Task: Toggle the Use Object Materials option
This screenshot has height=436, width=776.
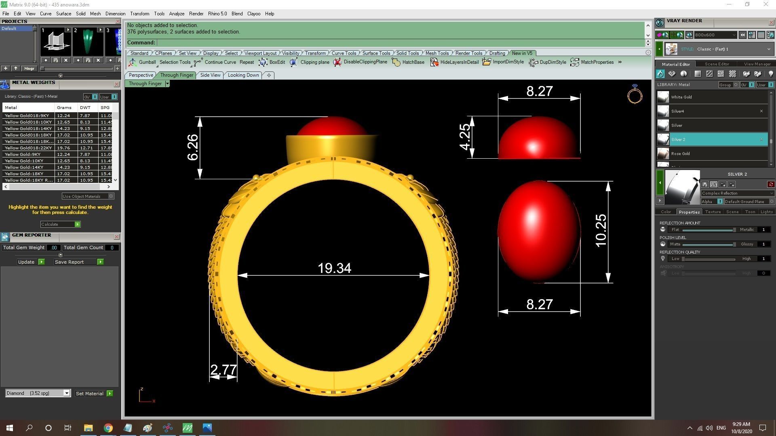Action: (x=111, y=196)
